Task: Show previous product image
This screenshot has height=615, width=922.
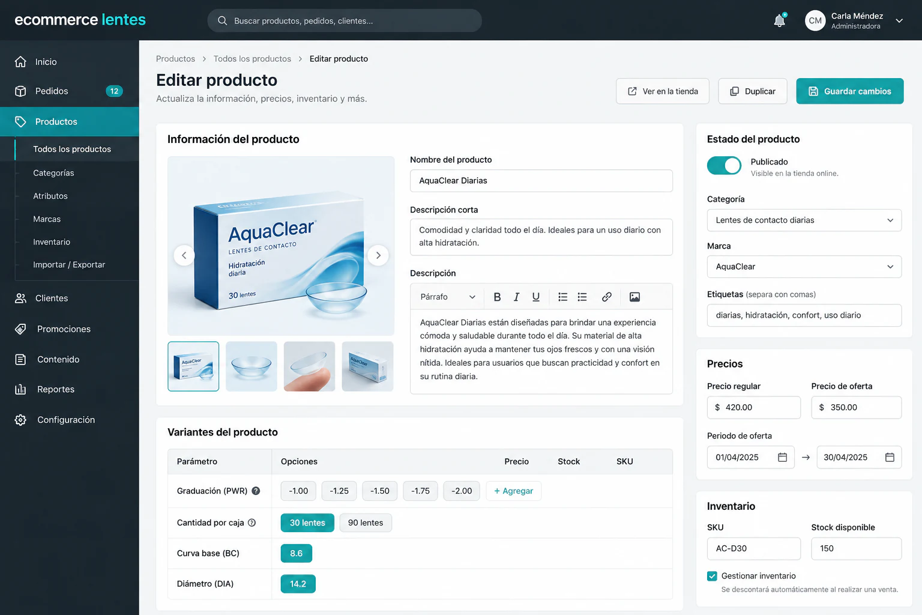Action: pyautogui.click(x=184, y=255)
